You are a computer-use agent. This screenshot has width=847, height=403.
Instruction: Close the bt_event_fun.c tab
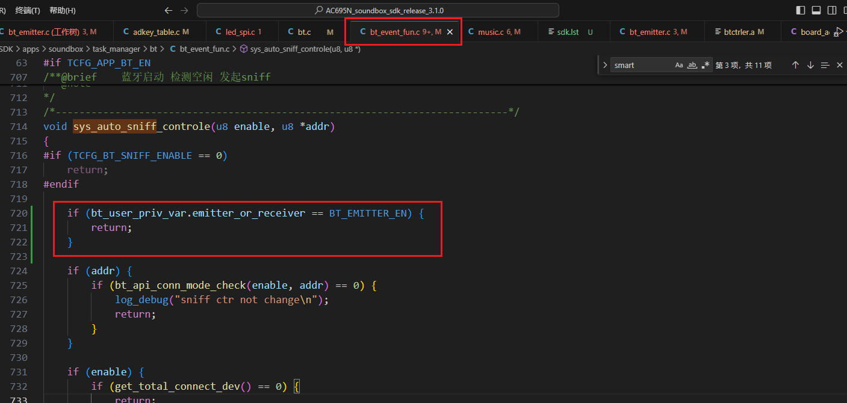pyautogui.click(x=450, y=32)
